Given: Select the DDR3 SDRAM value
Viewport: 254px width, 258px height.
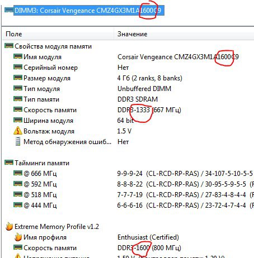Looking at the screenshot, I should coord(138,99).
